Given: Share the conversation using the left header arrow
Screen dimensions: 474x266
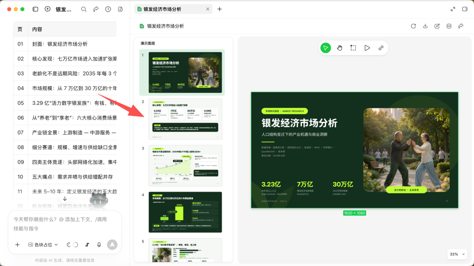Looking at the screenshot, I should click(96, 9).
